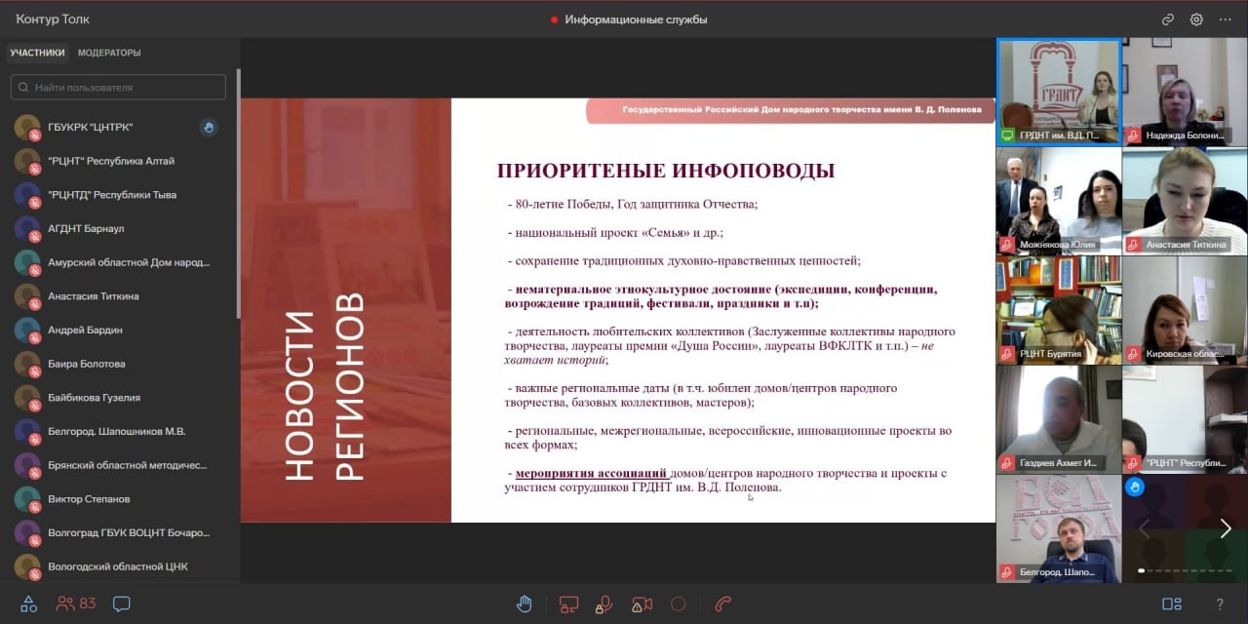Show next page of video tiles arrow
This screenshot has width=1248, height=624.
coord(1226,528)
